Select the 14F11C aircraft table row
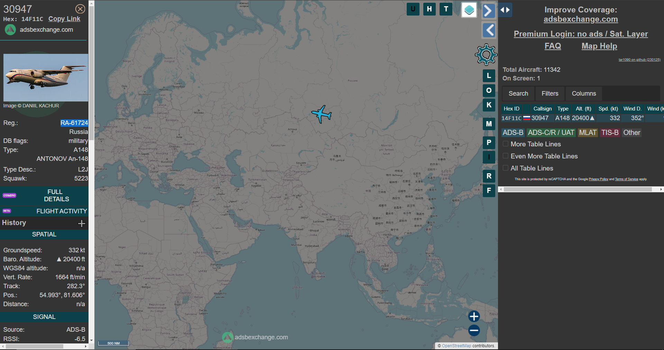This screenshot has height=350, width=664. (x=582, y=118)
